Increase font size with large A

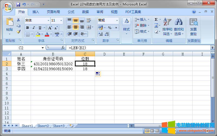click(50, 28)
